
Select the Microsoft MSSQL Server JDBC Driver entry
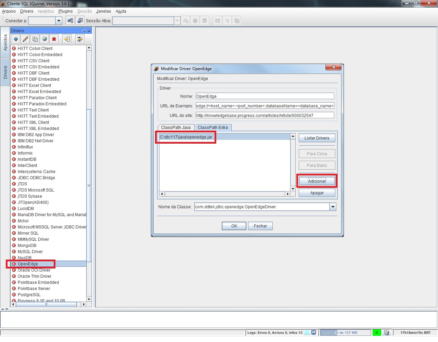[49, 227]
